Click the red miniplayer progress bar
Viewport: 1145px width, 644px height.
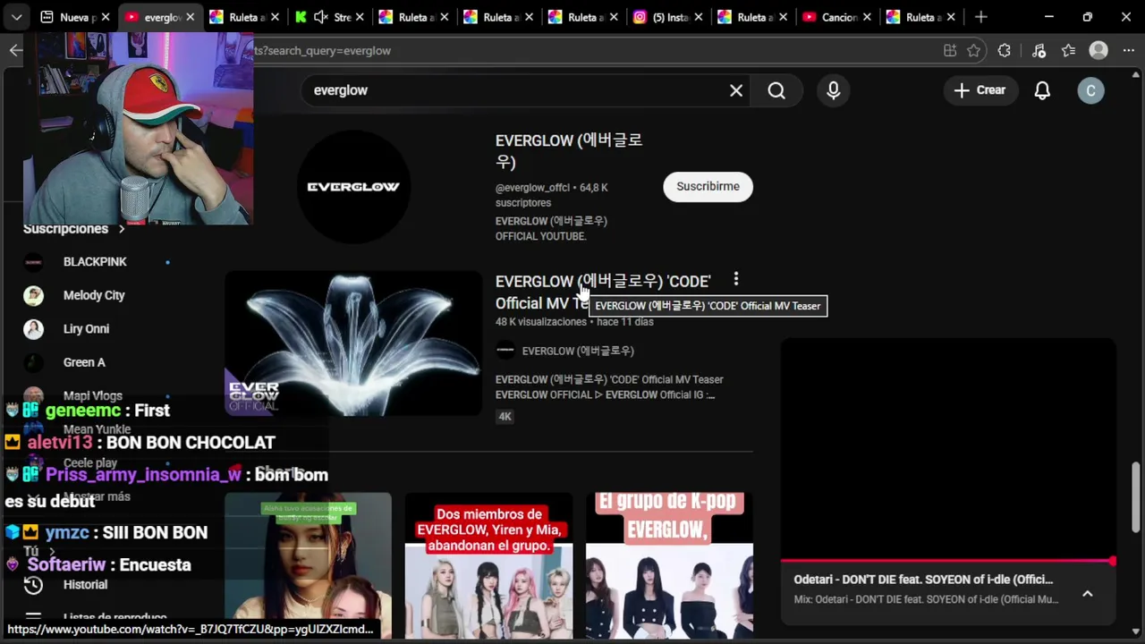pos(948,562)
